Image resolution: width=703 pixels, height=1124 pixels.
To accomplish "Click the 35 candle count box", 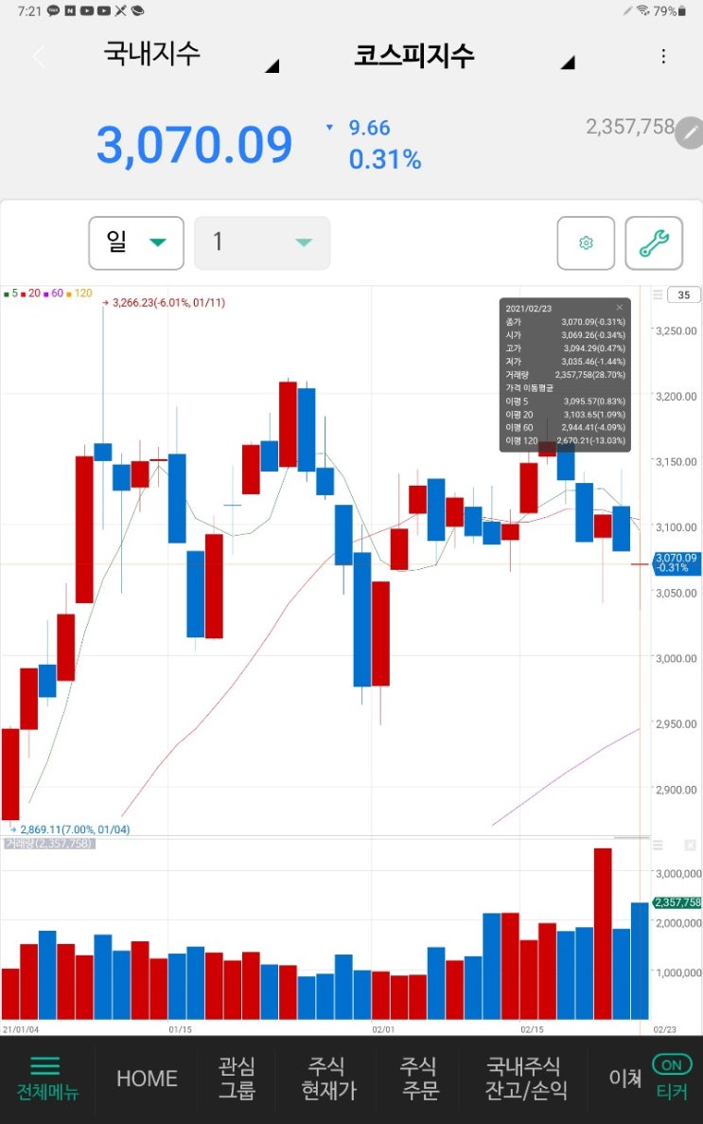I will (x=684, y=294).
